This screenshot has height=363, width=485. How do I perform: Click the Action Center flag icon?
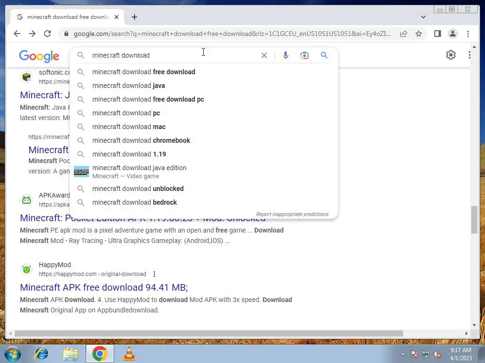pyautogui.click(x=414, y=354)
